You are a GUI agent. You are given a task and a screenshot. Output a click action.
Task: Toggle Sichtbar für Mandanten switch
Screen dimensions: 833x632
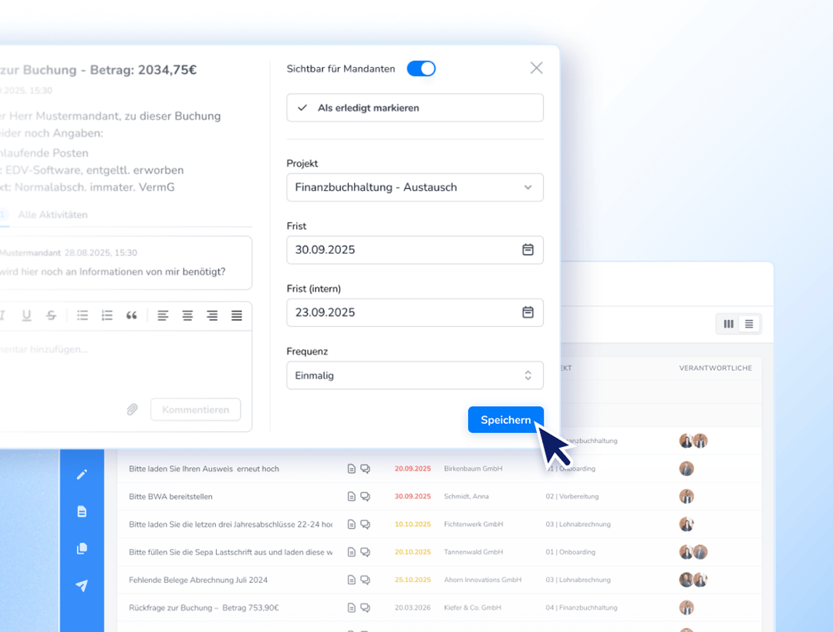click(421, 69)
